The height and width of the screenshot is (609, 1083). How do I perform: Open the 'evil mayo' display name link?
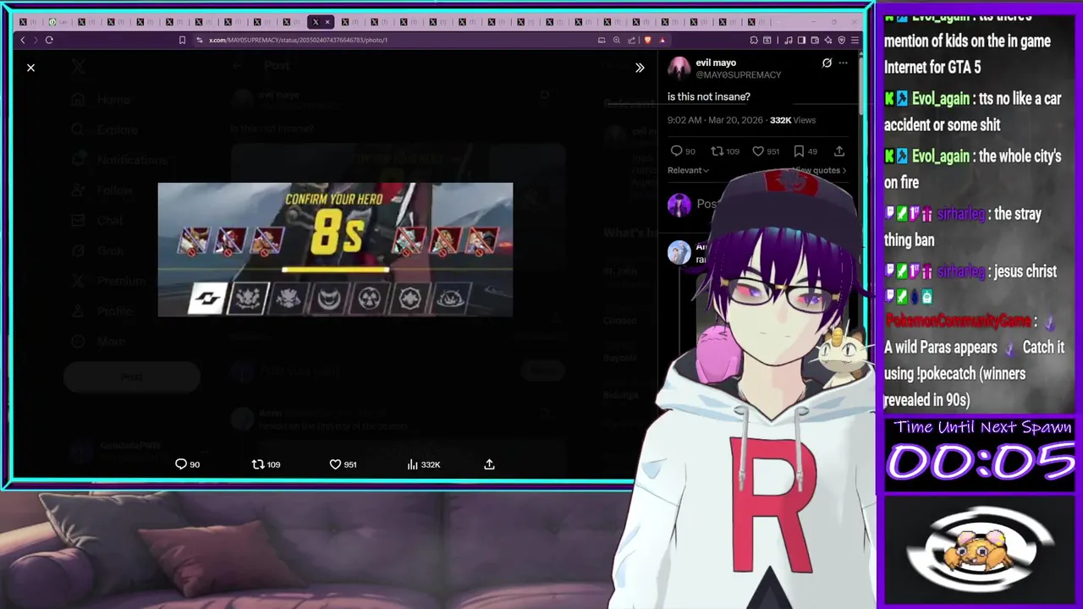pos(716,63)
